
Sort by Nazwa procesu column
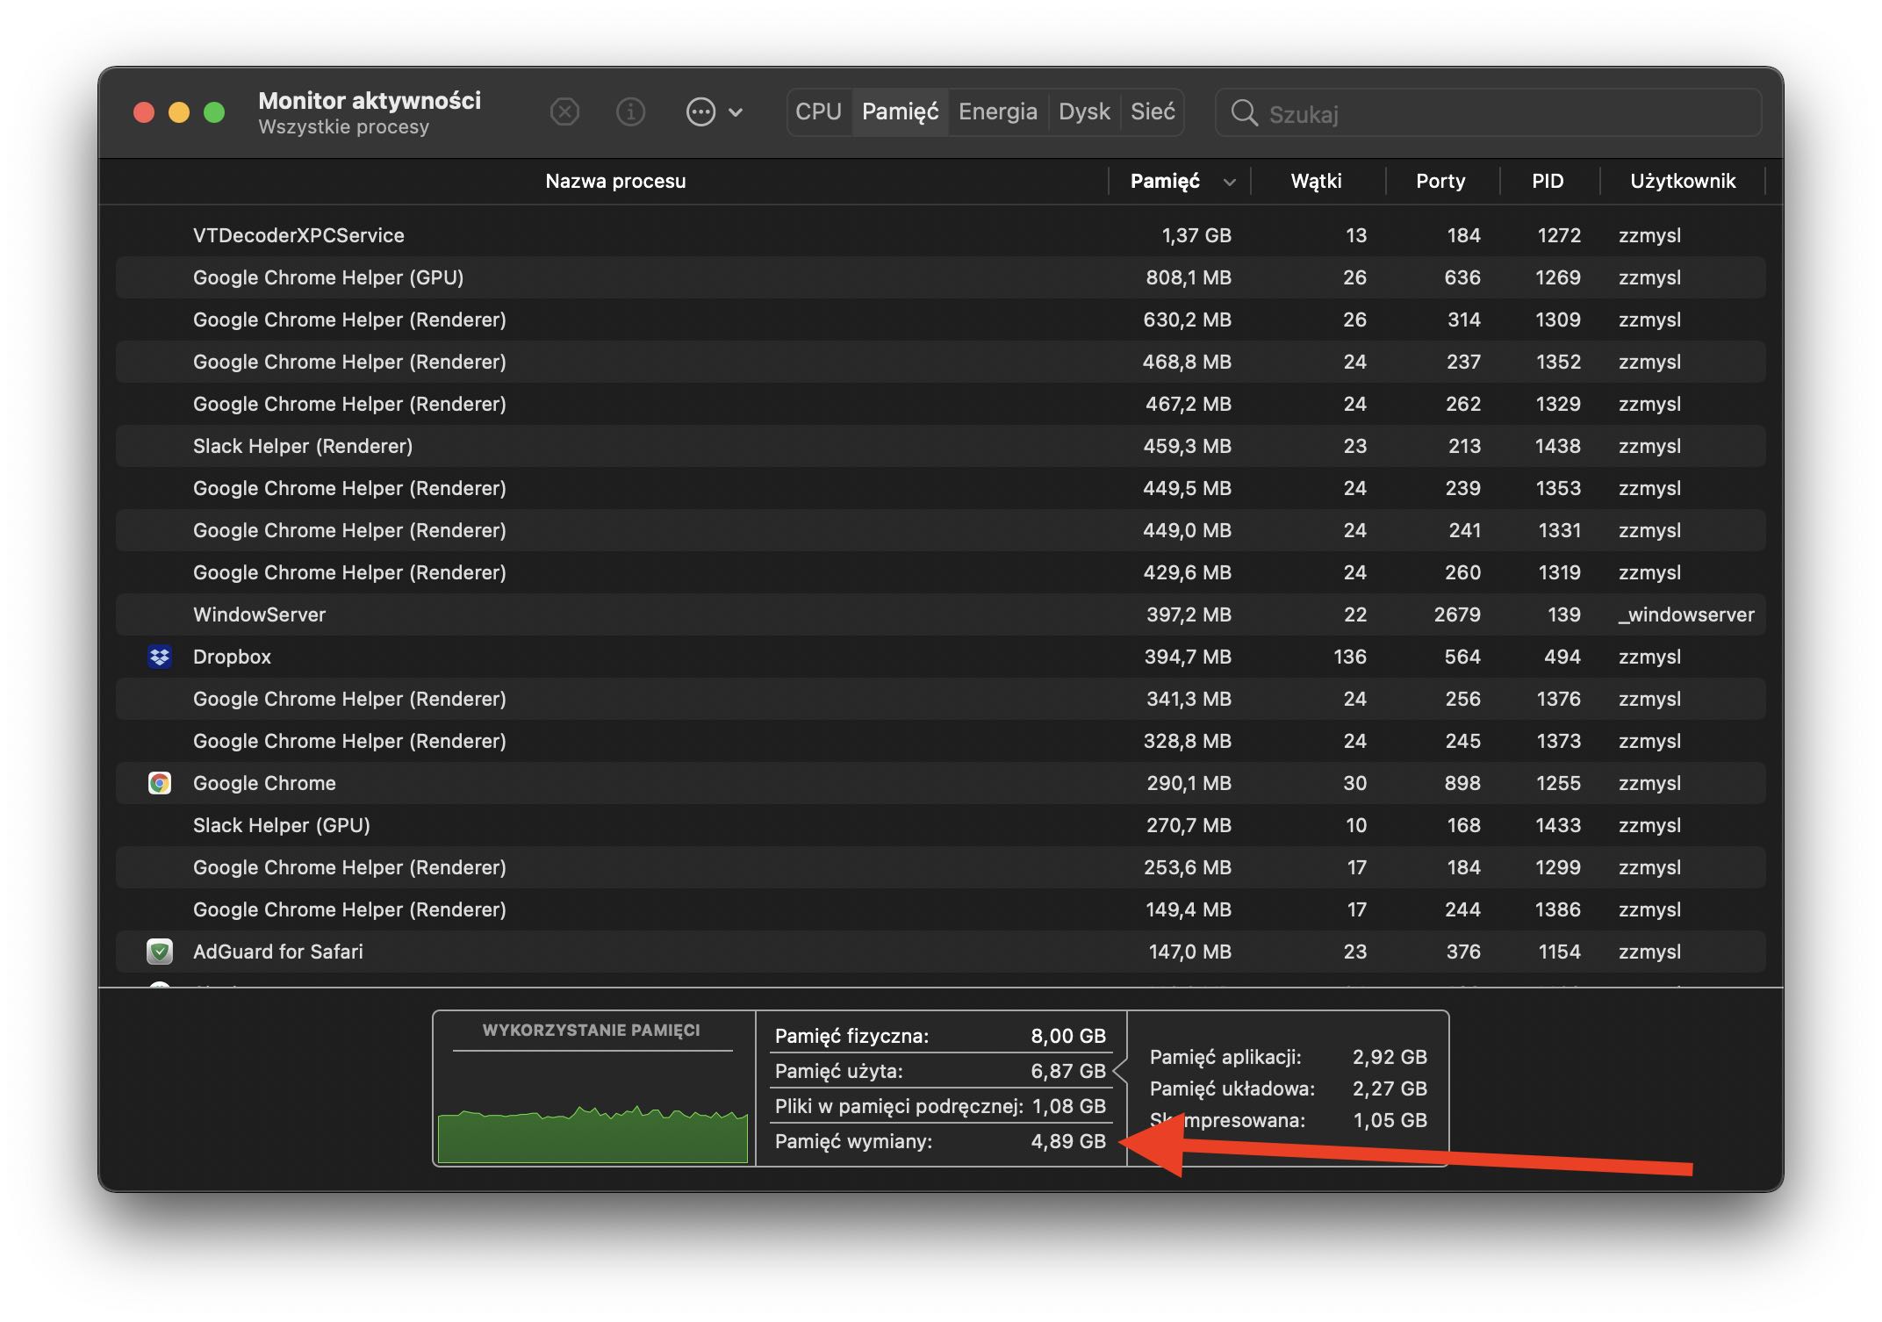(615, 181)
